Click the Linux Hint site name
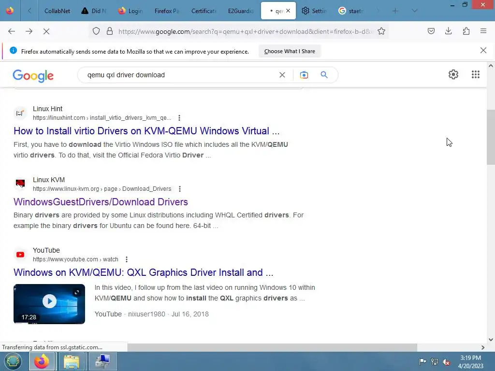This screenshot has width=495, height=371. pos(48,109)
